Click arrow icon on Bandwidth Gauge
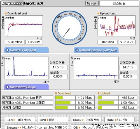This screenshot has height=129, width=140. [7, 87]
